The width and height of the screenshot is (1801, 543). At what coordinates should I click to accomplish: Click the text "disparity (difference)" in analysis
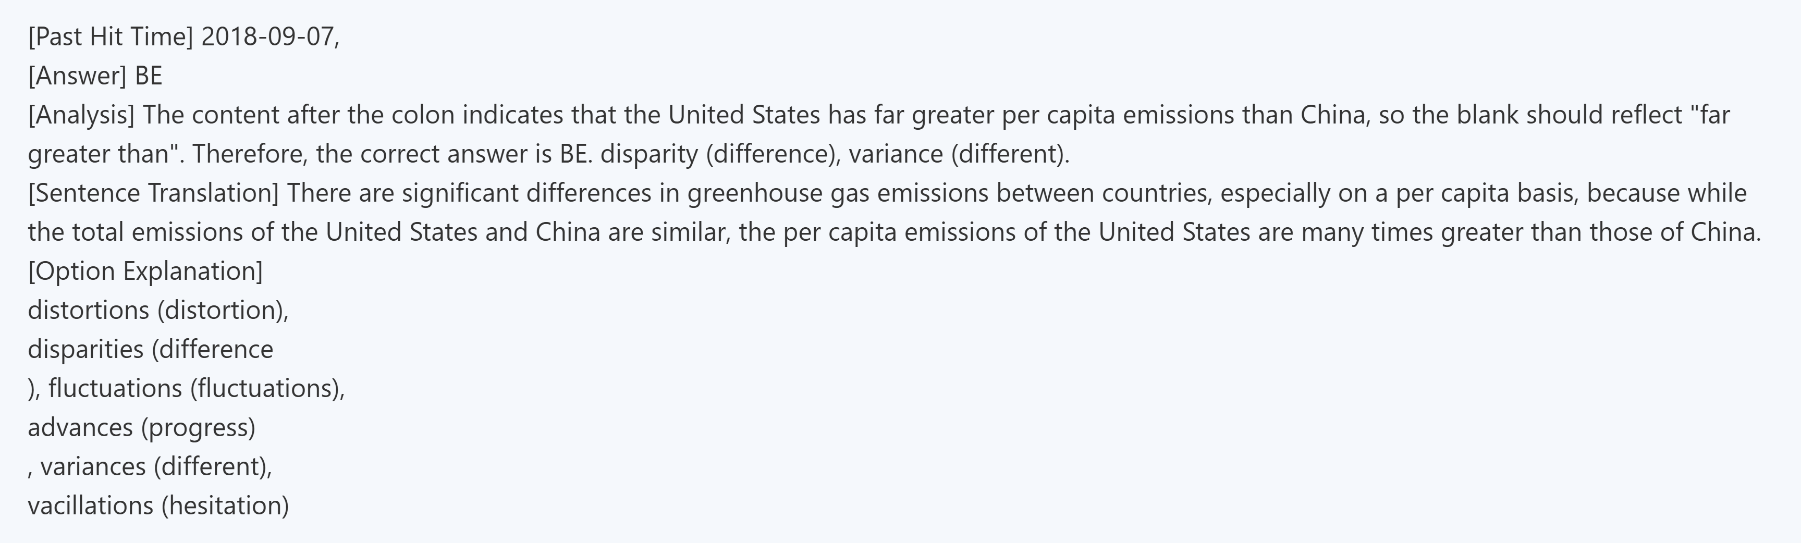720,154
